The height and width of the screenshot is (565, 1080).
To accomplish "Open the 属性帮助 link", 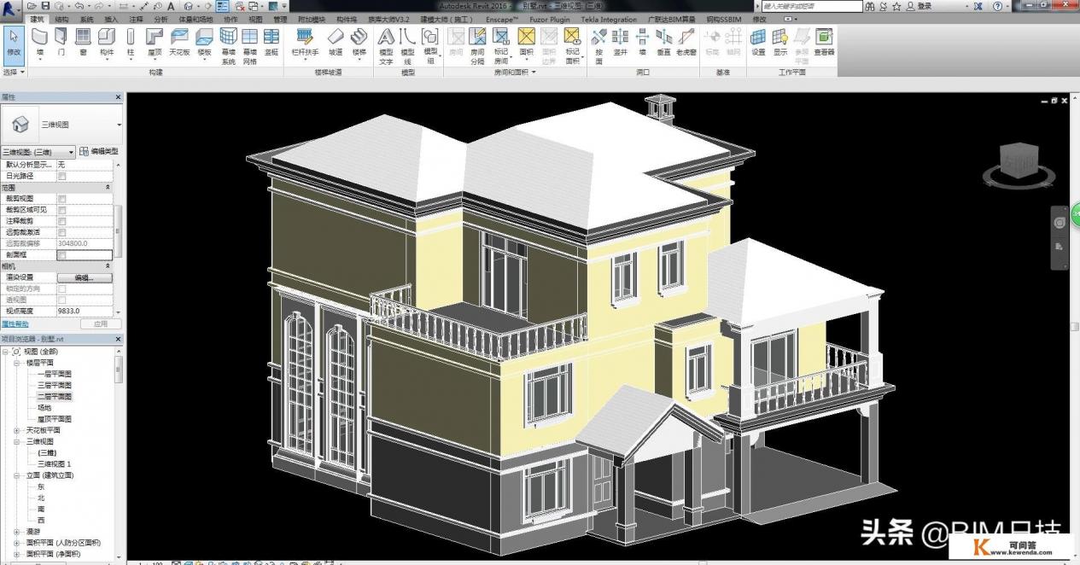I will pyautogui.click(x=15, y=324).
